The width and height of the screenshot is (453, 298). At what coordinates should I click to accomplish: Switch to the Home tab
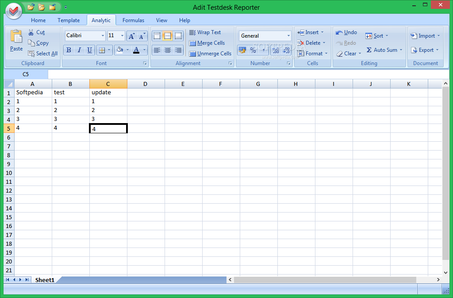[38, 20]
